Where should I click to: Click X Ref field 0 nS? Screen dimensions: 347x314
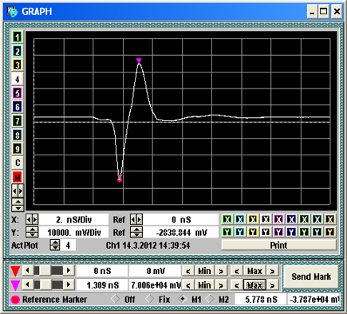[x=181, y=220]
